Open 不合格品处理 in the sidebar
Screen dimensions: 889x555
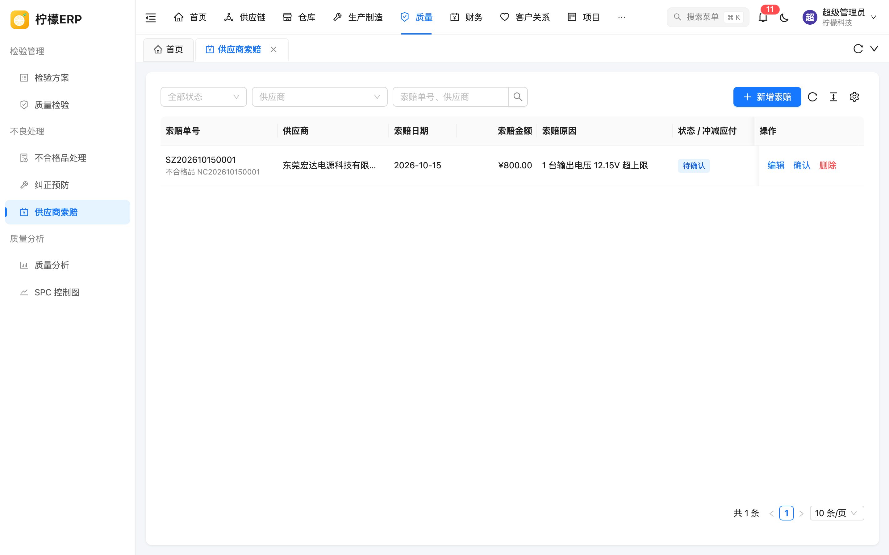68,158
